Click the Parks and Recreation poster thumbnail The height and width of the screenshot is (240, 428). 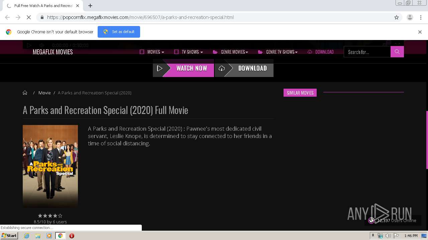pyautogui.click(x=50, y=166)
